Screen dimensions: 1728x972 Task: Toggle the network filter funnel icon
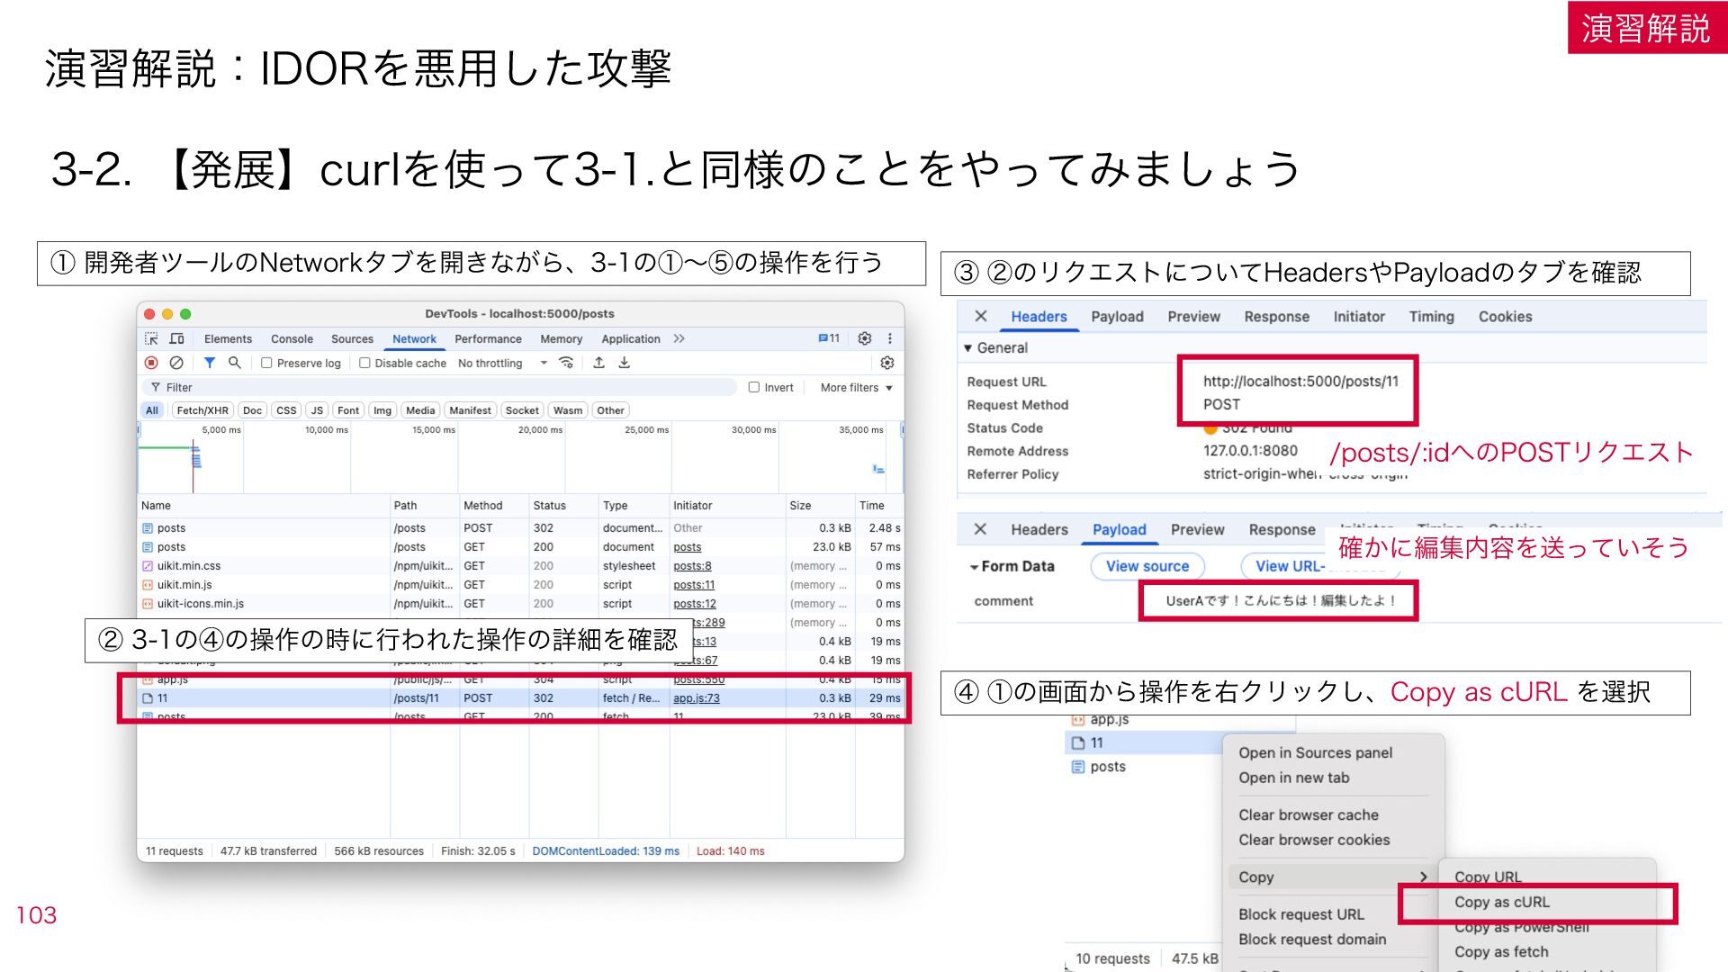coord(209,363)
